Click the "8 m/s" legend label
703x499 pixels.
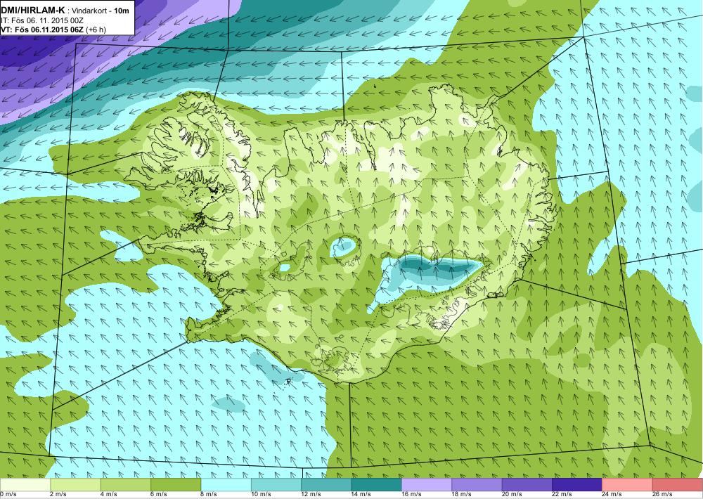tap(209, 495)
